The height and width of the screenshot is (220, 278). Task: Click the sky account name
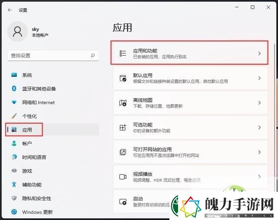point(35,29)
